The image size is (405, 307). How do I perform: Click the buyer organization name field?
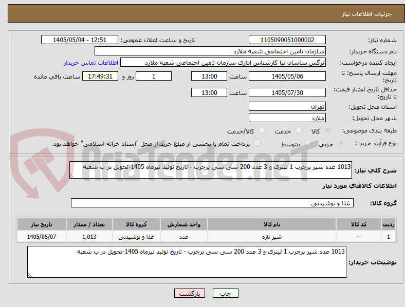[x=210, y=51]
